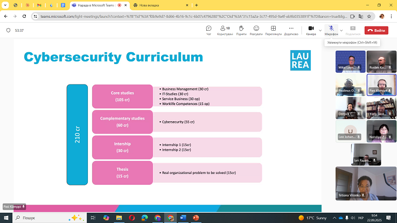Click the shield icon next to meeting timer
This screenshot has height=223, width=397.
[x=8, y=30]
